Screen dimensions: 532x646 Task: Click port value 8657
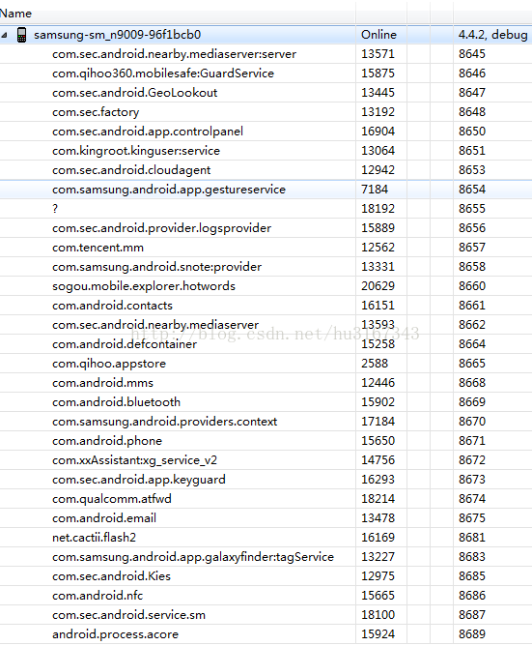[472, 248]
